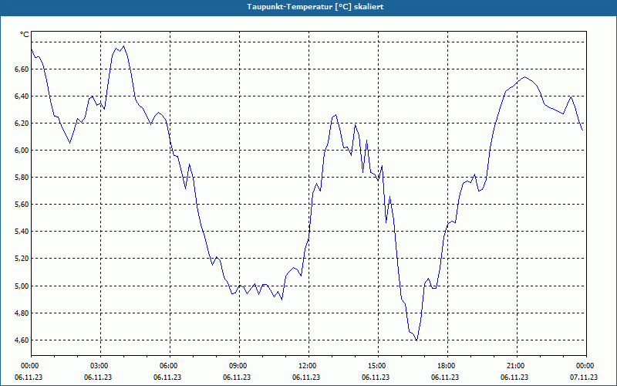The width and height of the screenshot is (617, 386).
Task: Select the °C unit label above the y-axis
Action: tap(25, 35)
